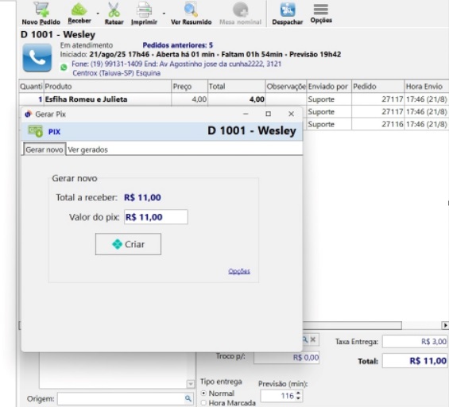The image size is (449, 407).
Task: Open the WhatsApp icon next to Fone
Action: point(64,68)
